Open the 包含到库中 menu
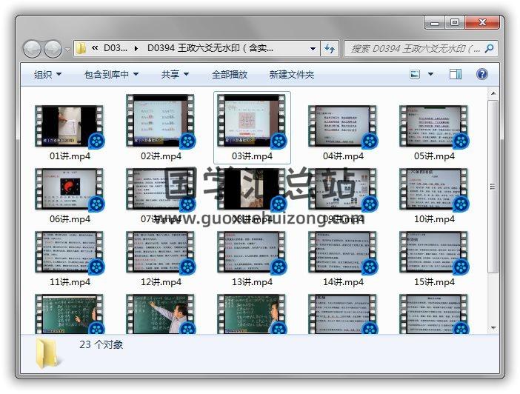520x394 pixels. [x=111, y=74]
